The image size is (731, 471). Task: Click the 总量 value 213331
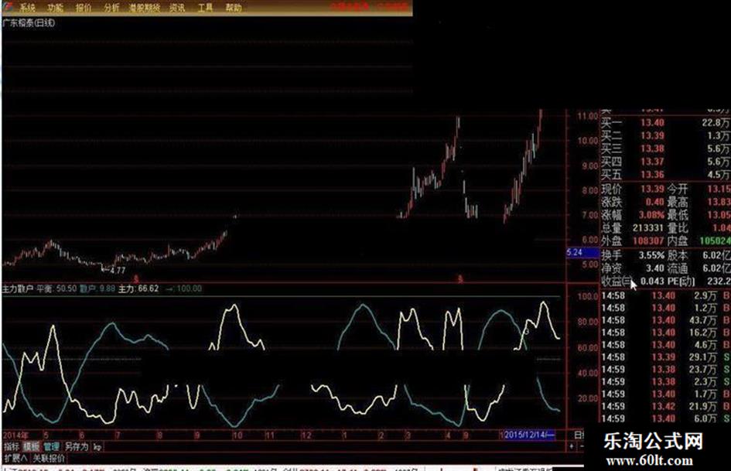pos(648,228)
